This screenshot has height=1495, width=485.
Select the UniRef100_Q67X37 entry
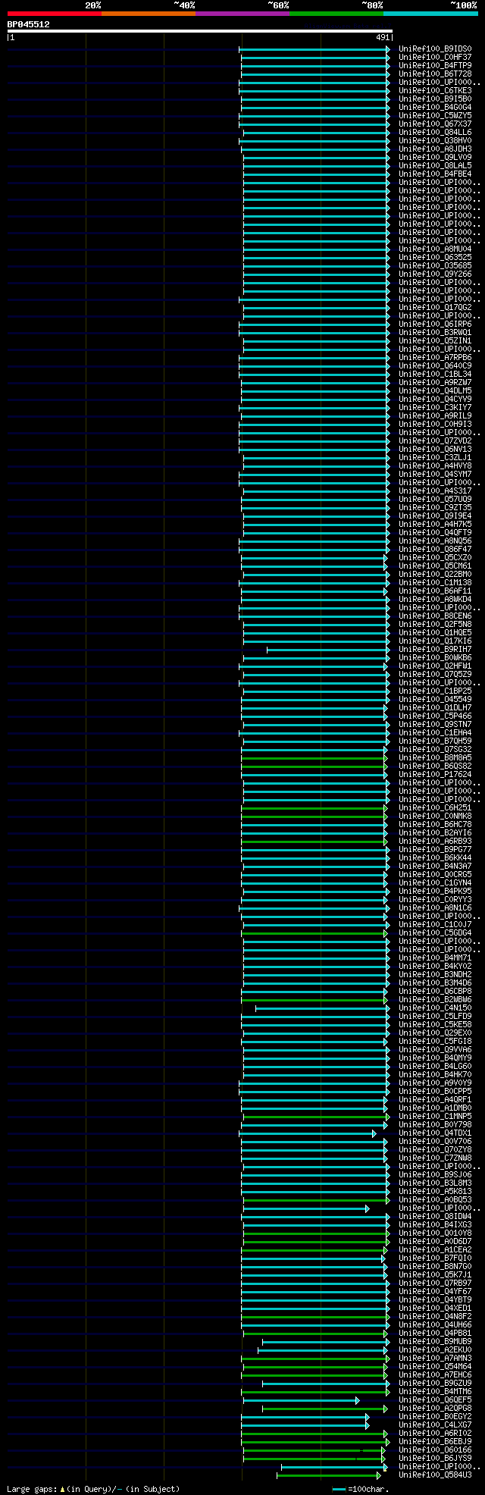click(x=435, y=124)
